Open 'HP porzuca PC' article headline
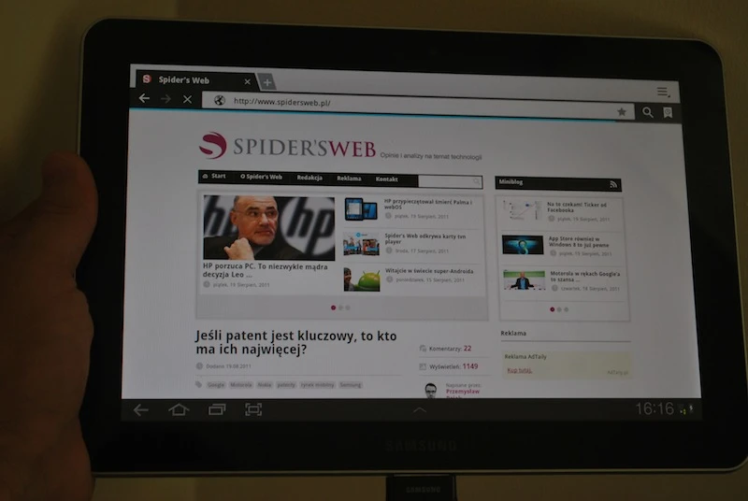 coord(266,270)
